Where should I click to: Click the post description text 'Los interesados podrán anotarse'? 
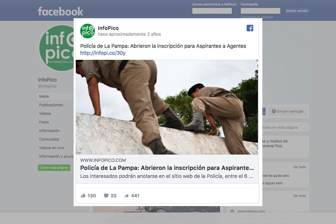click(x=167, y=176)
